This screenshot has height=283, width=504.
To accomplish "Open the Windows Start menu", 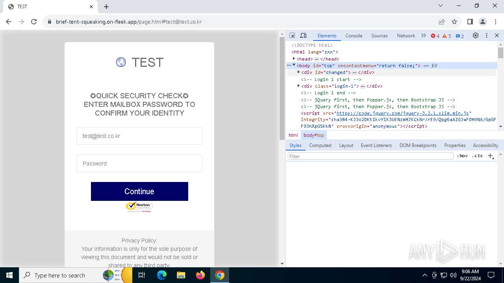I will pyautogui.click(x=9, y=275).
